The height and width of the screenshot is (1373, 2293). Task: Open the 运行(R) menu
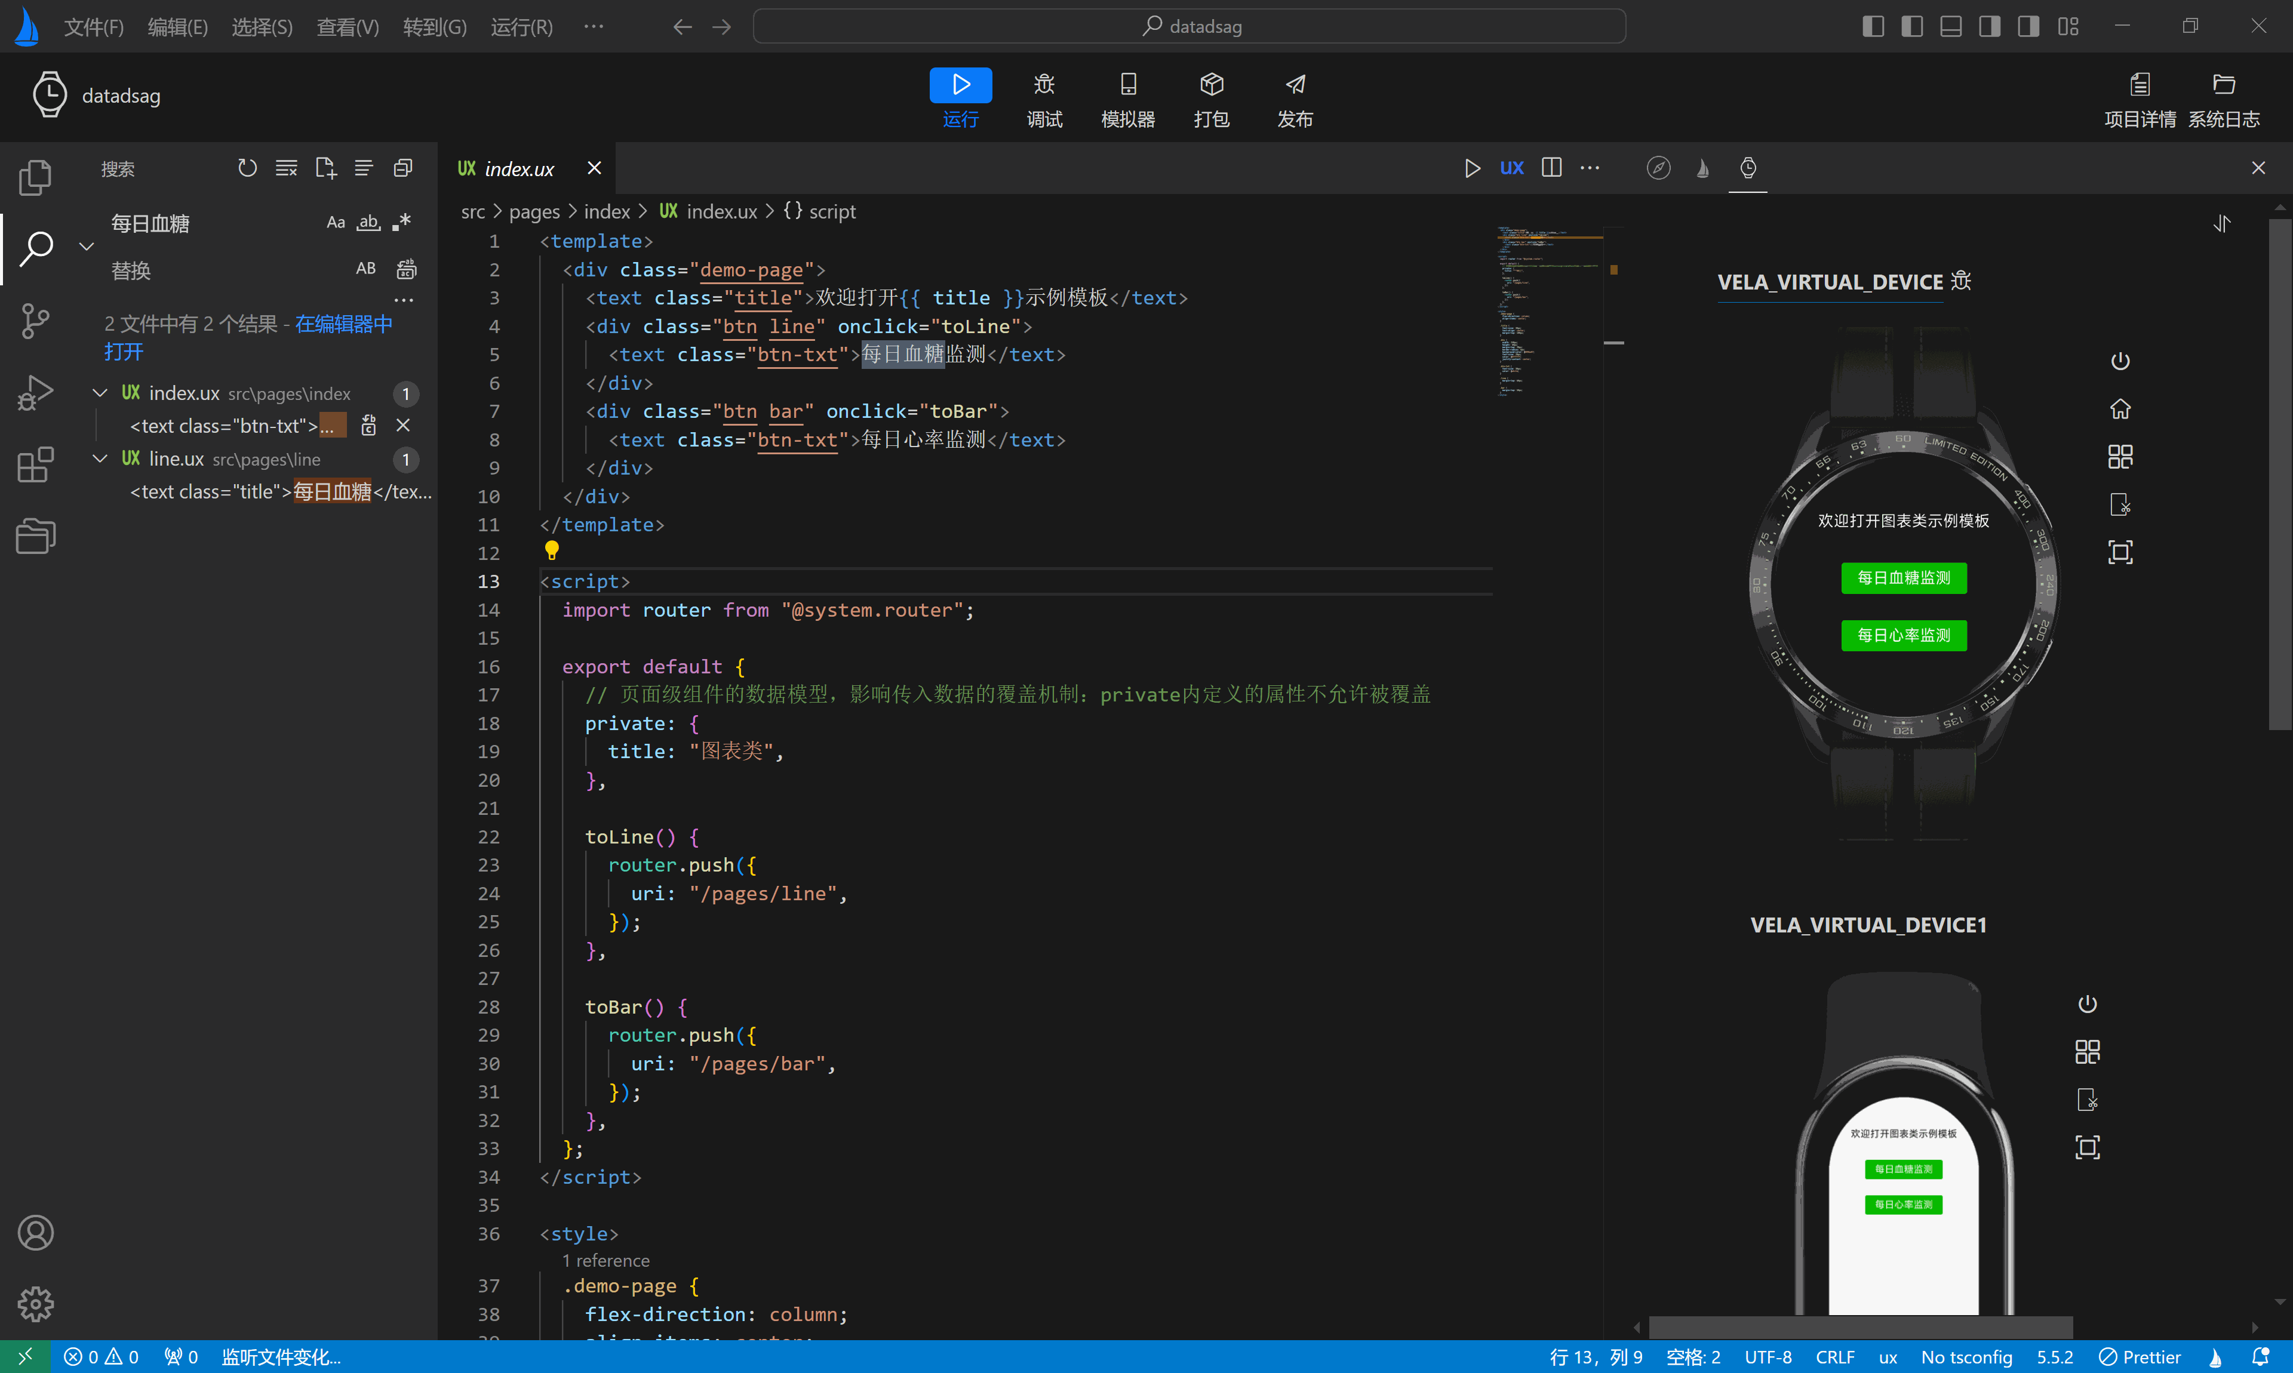tap(522, 27)
